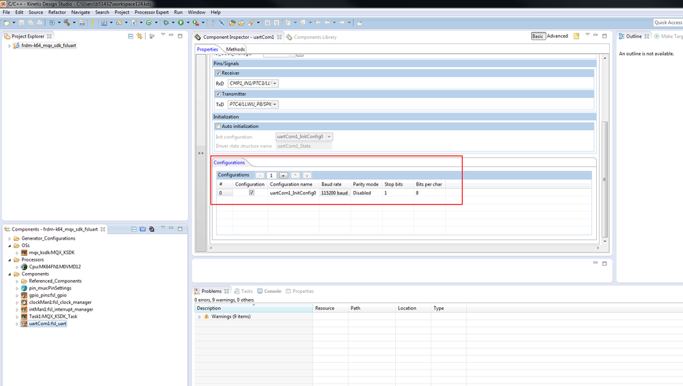Click the Debug bug toolbar icon

166,23
